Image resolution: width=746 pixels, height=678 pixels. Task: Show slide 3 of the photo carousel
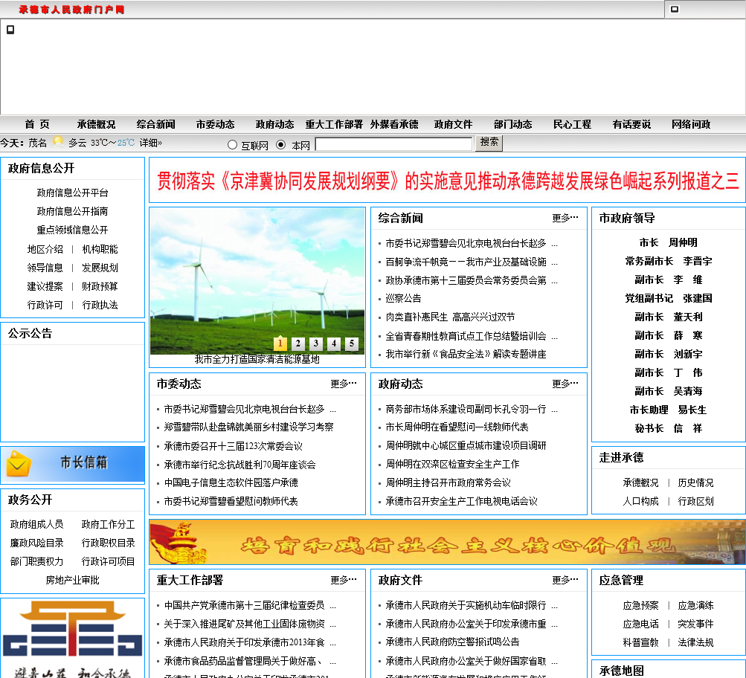point(316,343)
